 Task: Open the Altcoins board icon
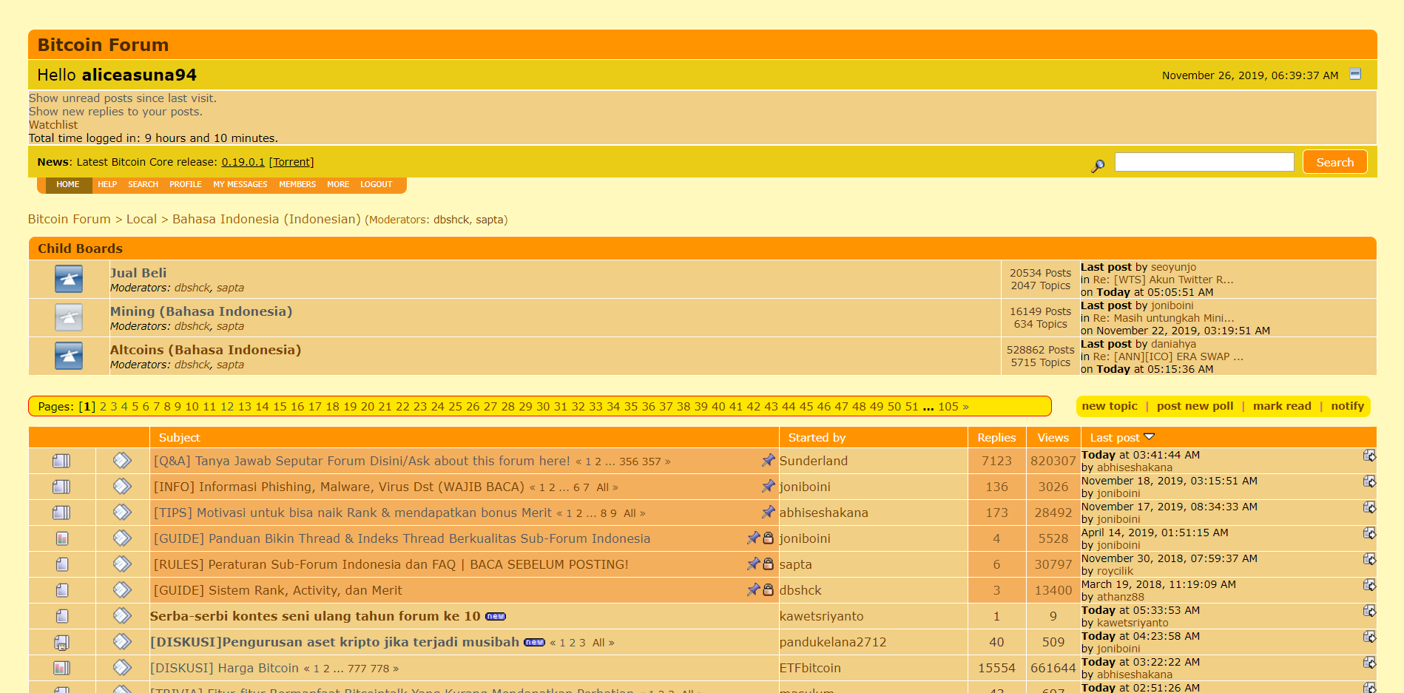coord(69,356)
